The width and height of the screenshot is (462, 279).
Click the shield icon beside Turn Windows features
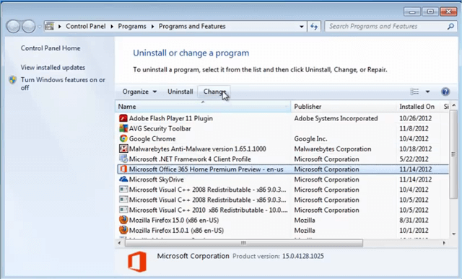click(13, 80)
